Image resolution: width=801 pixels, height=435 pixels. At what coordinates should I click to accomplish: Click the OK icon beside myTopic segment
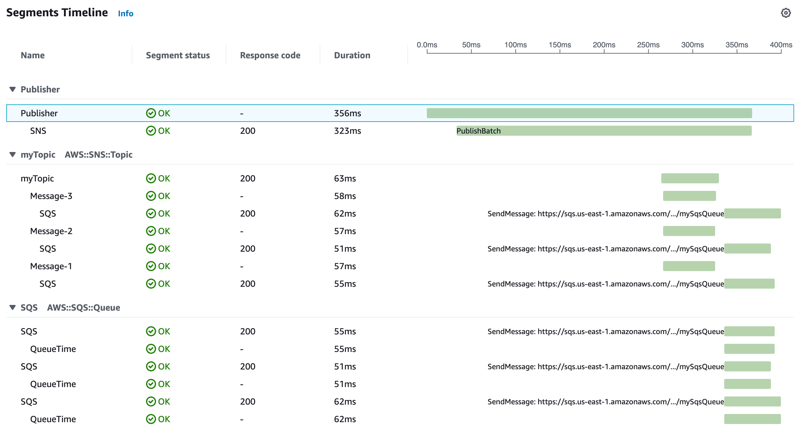(x=151, y=178)
